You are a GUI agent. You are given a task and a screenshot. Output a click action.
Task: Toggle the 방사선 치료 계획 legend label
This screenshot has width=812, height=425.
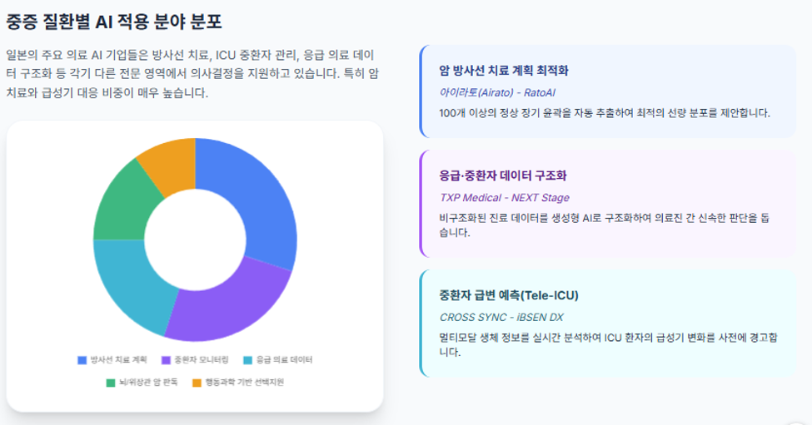point(118,360)
